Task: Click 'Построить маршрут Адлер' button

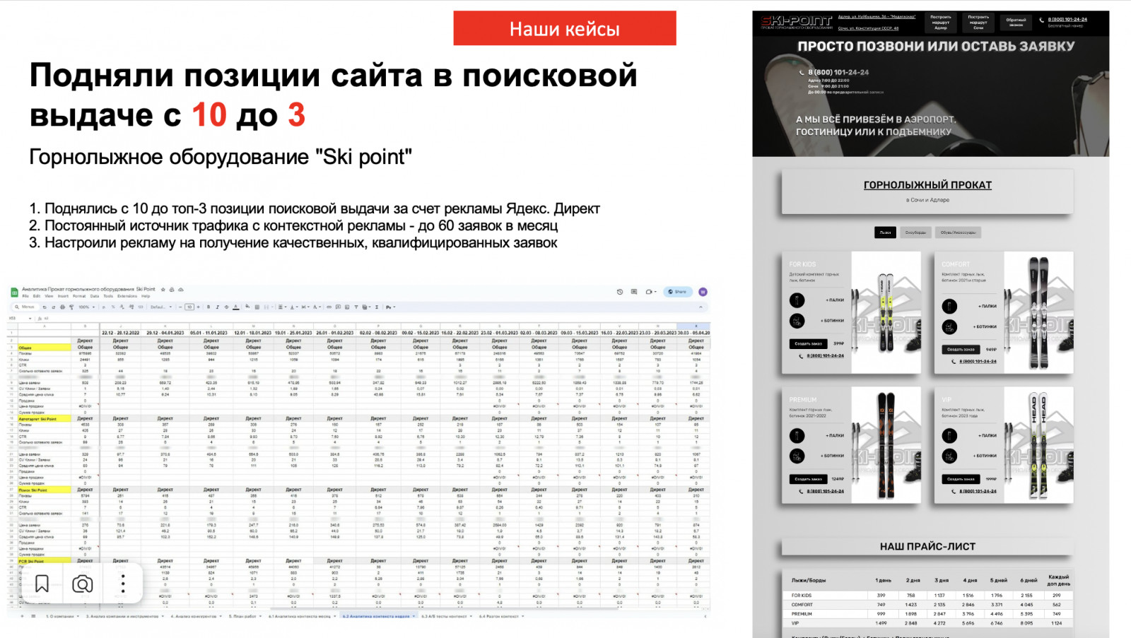Action: point(941,22)
